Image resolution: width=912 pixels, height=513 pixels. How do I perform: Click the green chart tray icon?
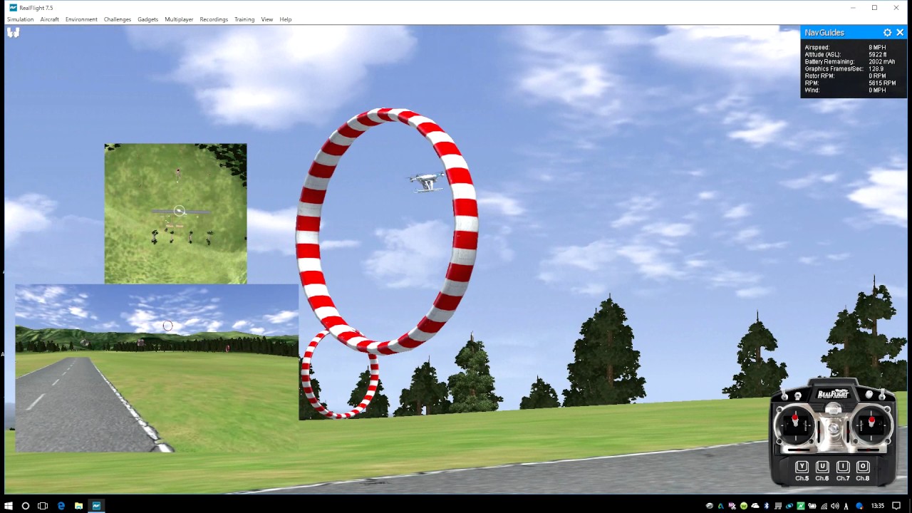coord(801,506)
